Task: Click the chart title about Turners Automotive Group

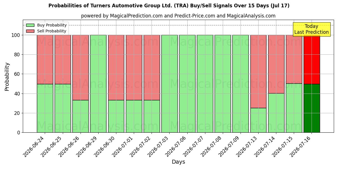Action: (169, 6)
